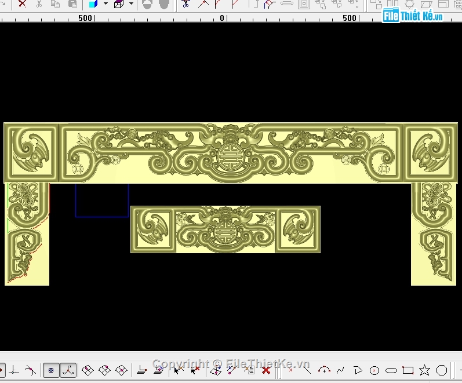Open dropdown arrow beside shaded cube icon
Screen dimensions: 462x383
point(106,3)
